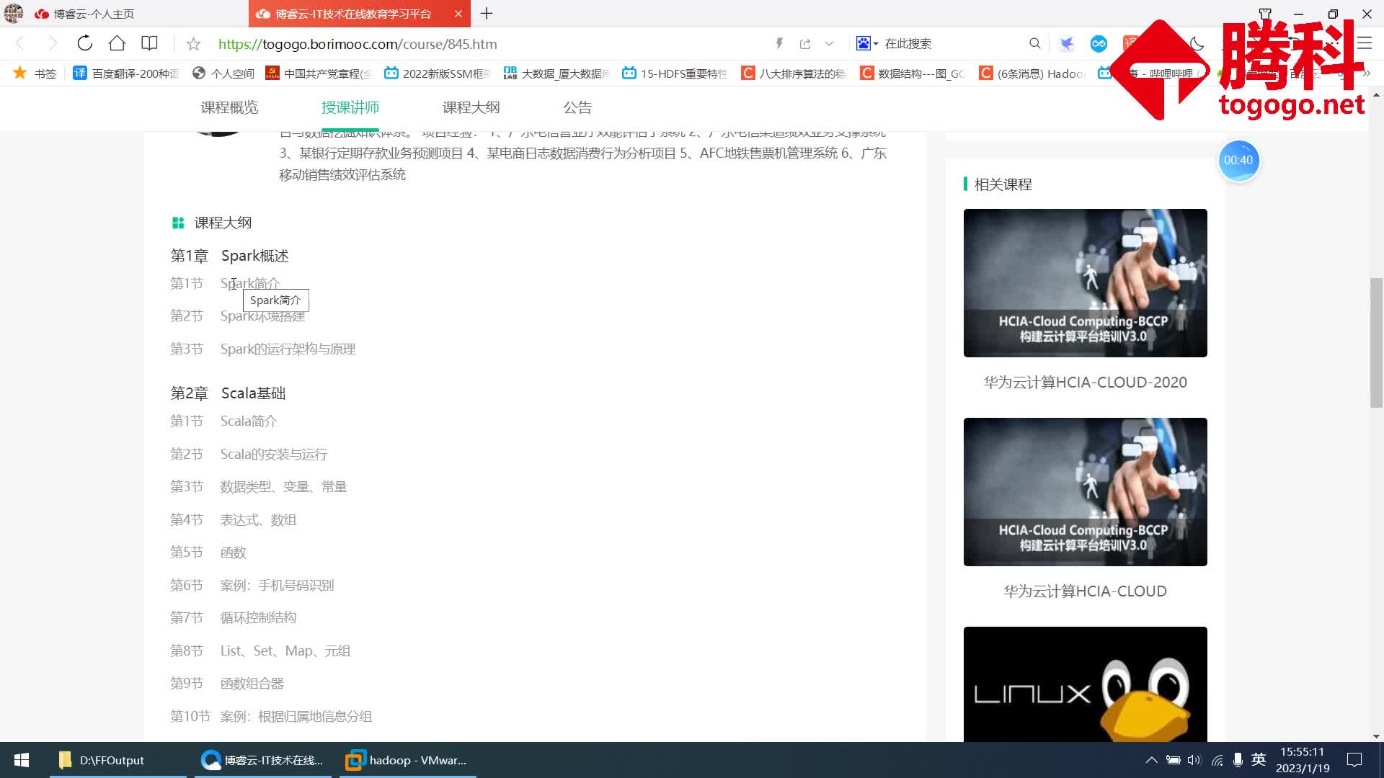
Task: Open the (6条消息) Hadoop bookmark
Action: pyautogui.click(x=1032, y=73)
